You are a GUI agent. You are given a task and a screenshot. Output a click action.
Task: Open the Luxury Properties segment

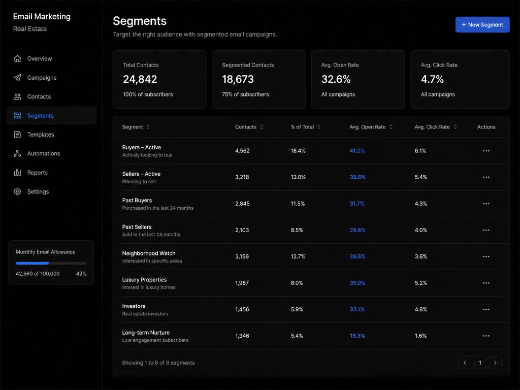144,280
